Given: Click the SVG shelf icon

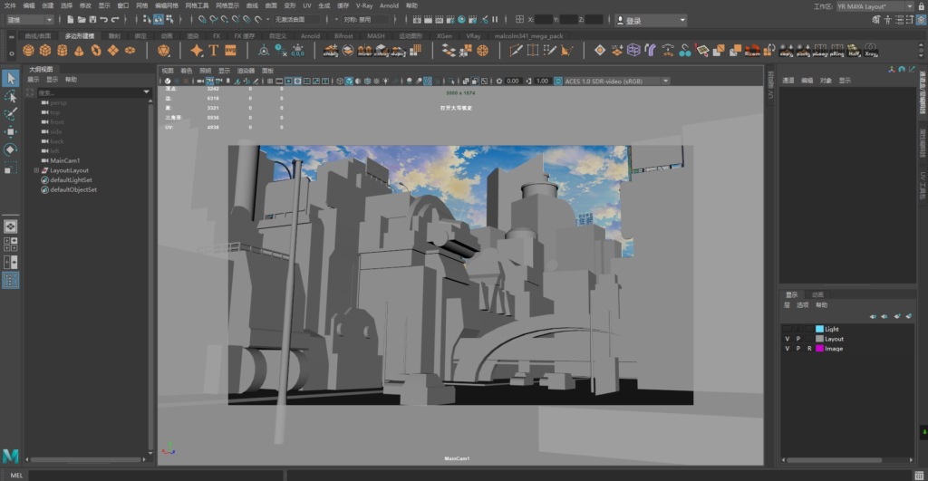Looking at the screenshot, I should tap(230, 51).
